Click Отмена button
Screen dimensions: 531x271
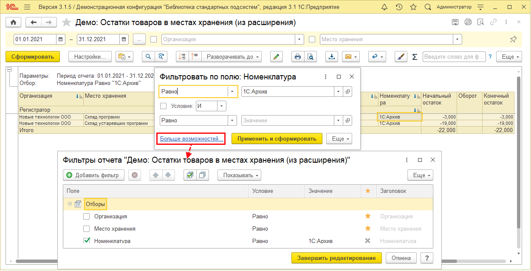click(x=401, y=258)
